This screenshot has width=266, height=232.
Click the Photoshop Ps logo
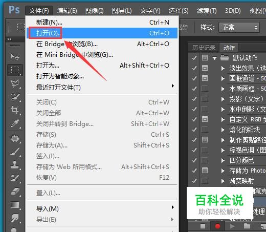point(14,10)
